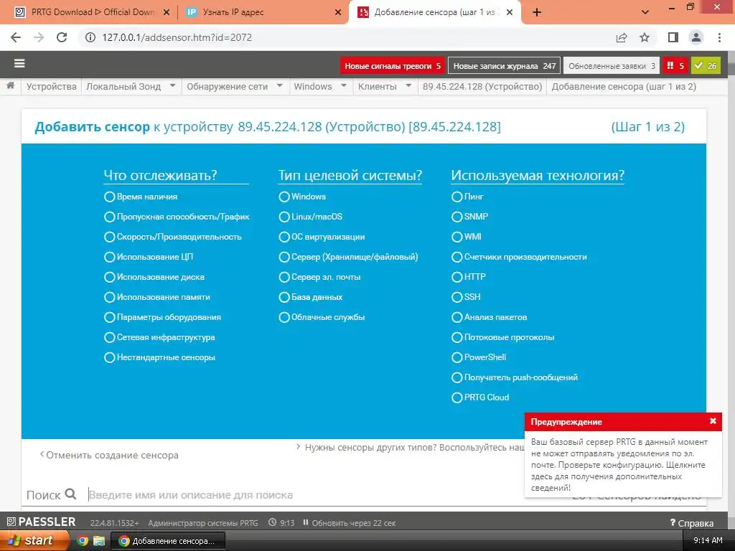
Task: Open file explorer from quick launch
Action: coord(99,541)
